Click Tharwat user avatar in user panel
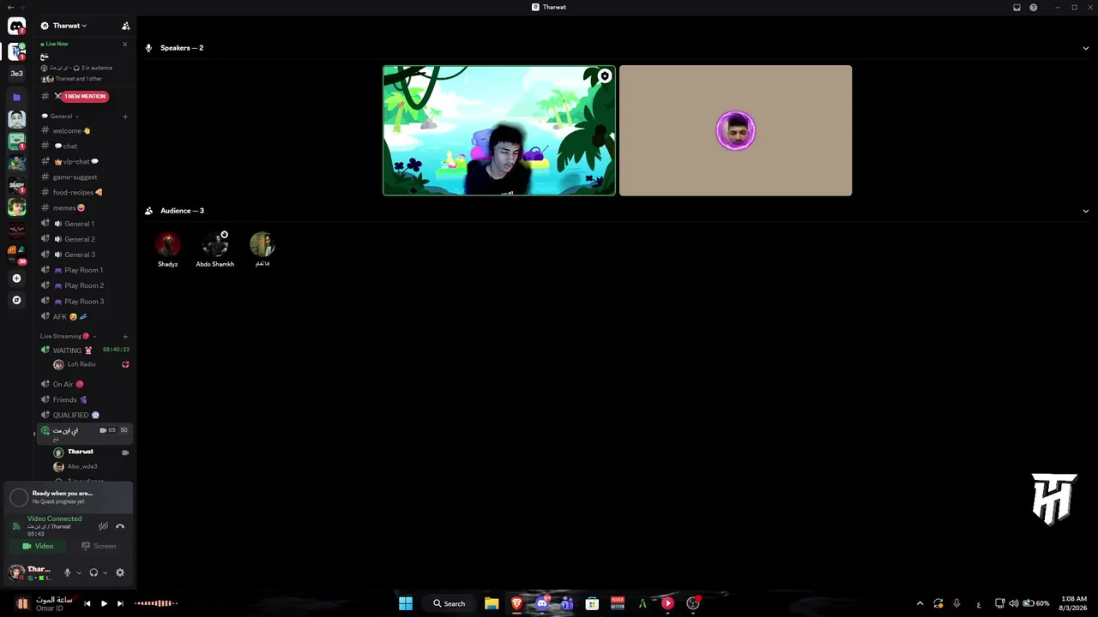1098x617 pixels. (x=15, y=572)
